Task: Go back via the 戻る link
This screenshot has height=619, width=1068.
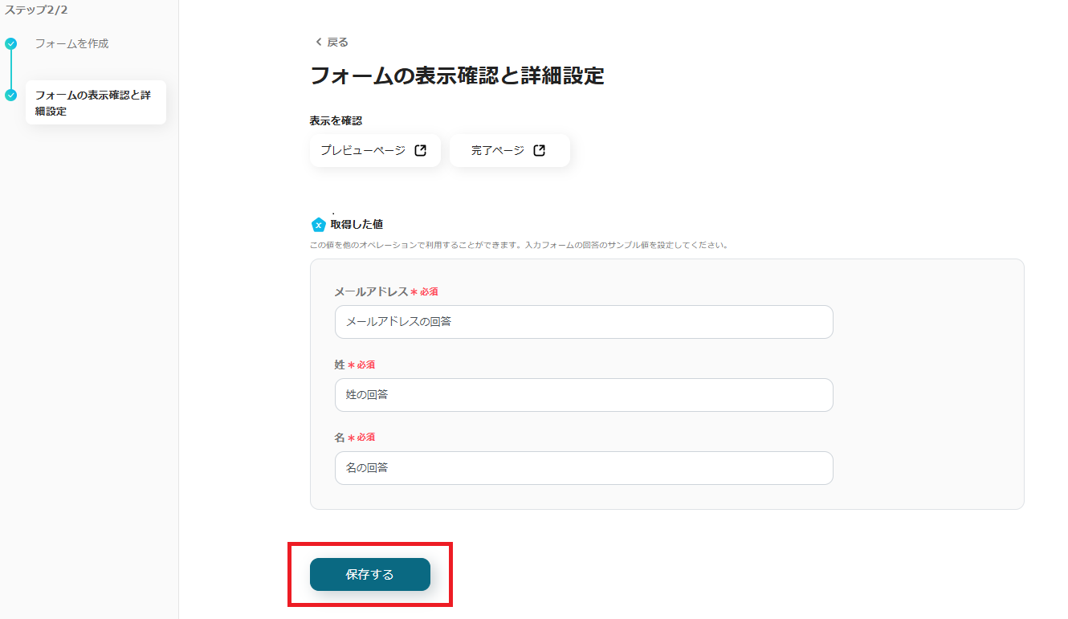Action: pyautogui.click(x=337, y=42)
